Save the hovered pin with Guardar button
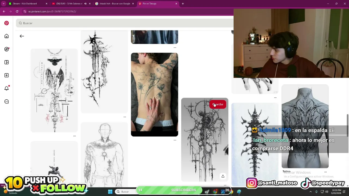The image size is (349, 196). (x=218, y=104)
